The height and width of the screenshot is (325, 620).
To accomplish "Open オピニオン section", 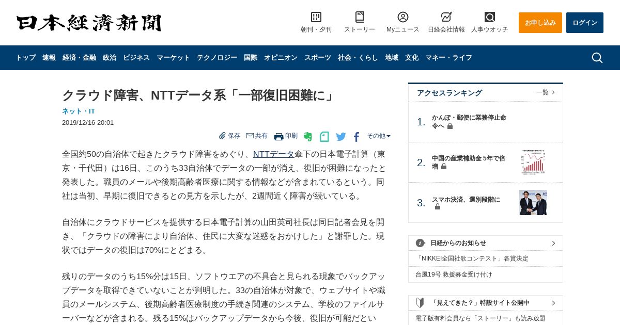I will click(x=281, y=58).
